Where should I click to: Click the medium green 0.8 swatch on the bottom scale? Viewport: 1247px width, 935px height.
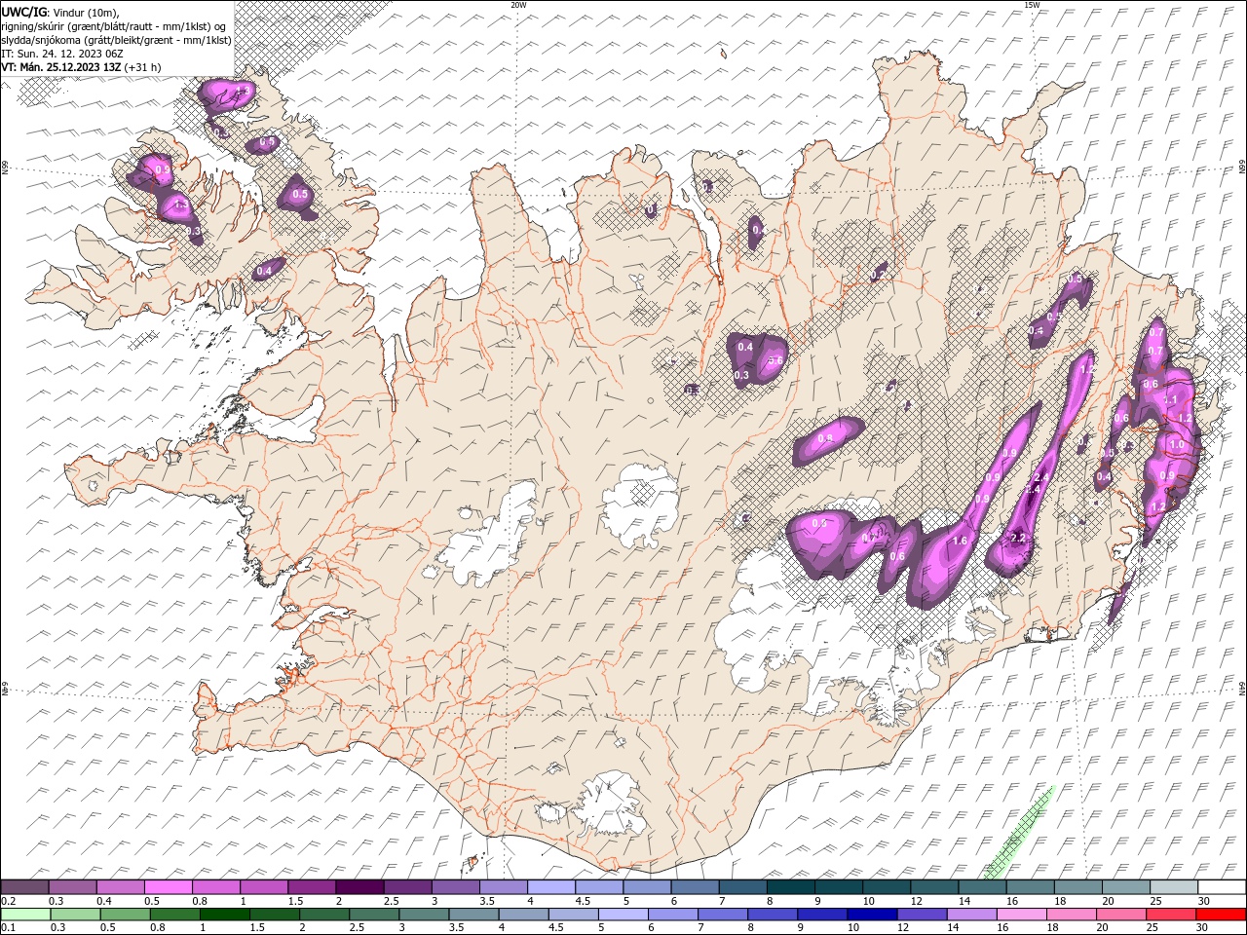pos(175,915)
